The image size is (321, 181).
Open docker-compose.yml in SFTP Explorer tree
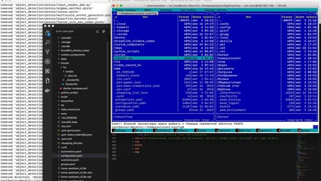click(75, 88)
